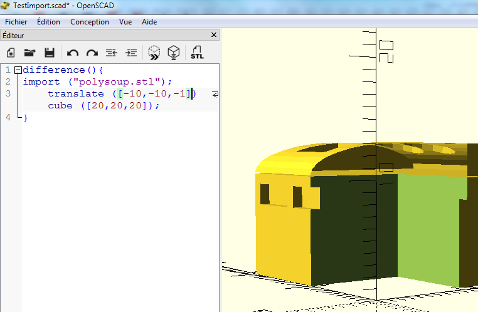Place cursor on the cube code line
Viewport: 478px width, 312px height.
pos(104,106)
